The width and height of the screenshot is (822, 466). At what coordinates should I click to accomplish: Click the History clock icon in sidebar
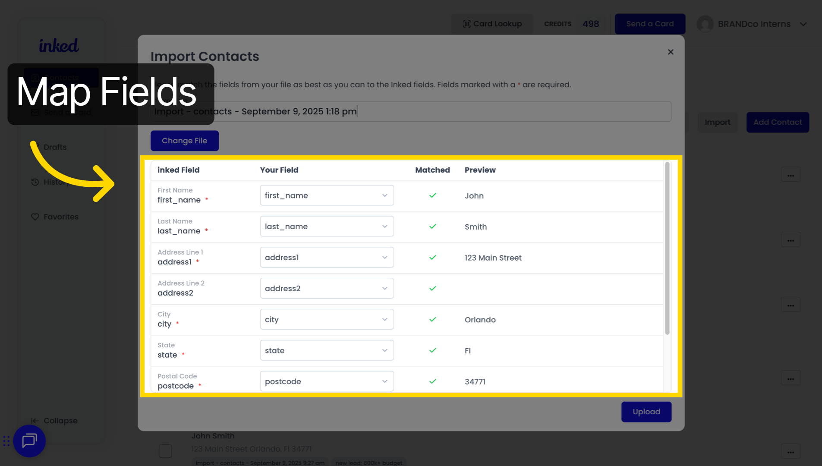tap(35, 182)
